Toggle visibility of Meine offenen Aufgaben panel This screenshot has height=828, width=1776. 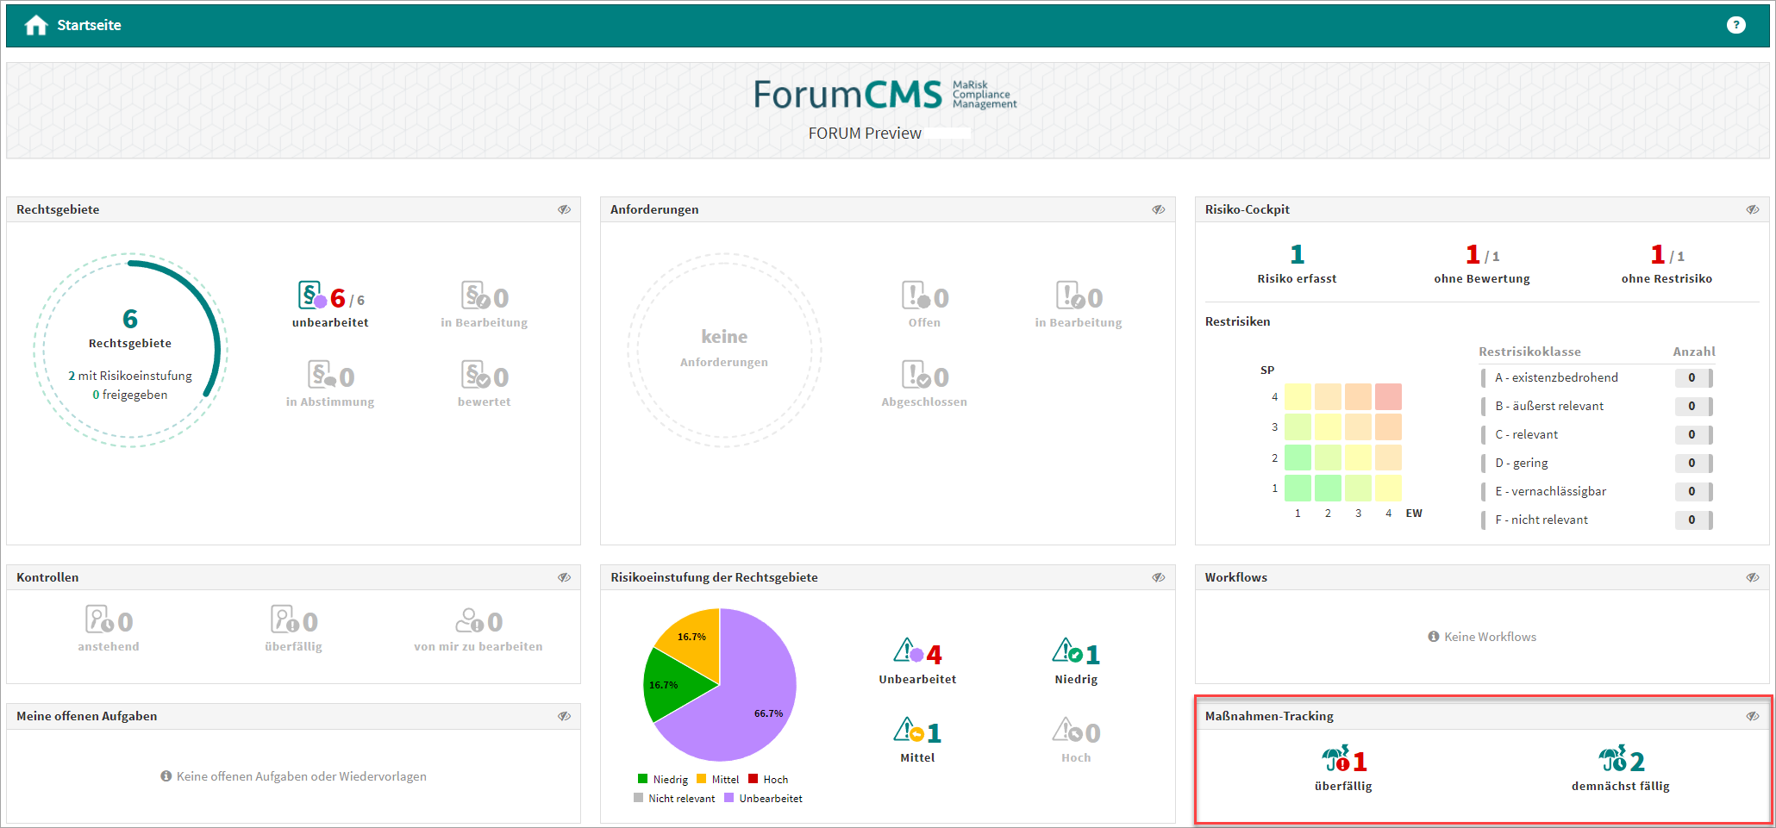[x=564, y=716]
